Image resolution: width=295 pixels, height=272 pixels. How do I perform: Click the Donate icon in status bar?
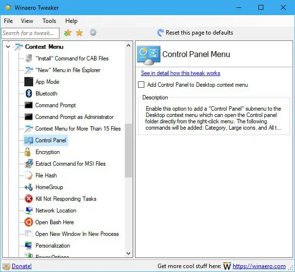pyautogui.click(x=6, y=266)
